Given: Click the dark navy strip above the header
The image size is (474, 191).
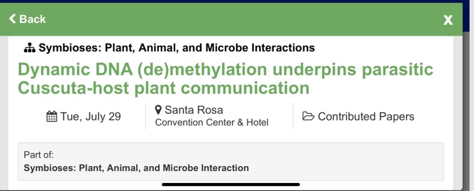Looking at the screenshot, I should tap(237, 1).
